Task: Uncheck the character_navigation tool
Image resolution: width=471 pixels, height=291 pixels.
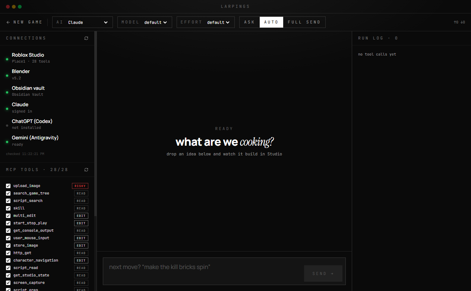Action: pos(8,260)
